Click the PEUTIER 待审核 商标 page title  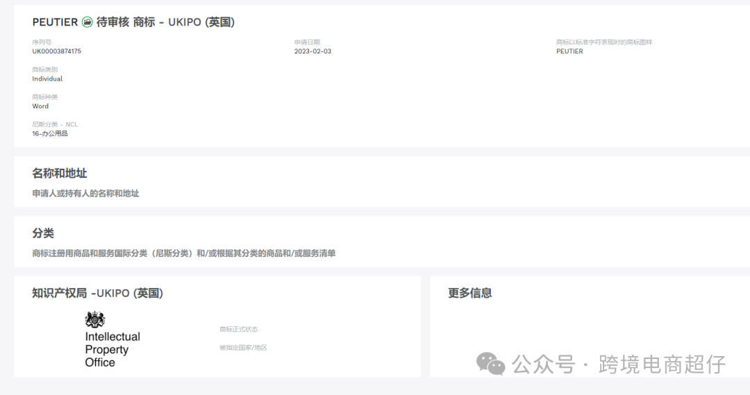[x=133, y=22]
